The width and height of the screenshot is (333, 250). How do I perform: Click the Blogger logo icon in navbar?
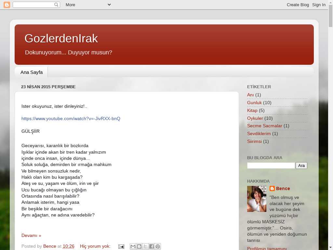point(7,5)
